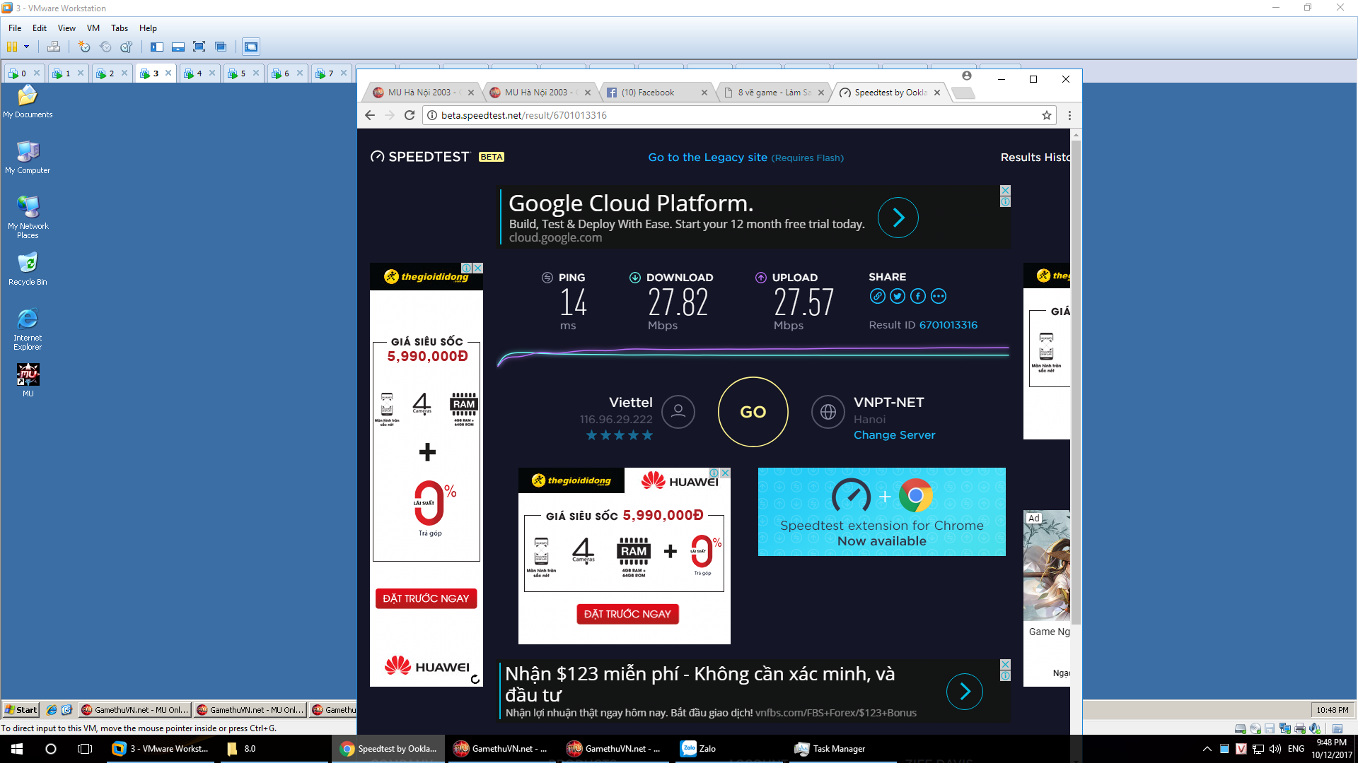The height and width of the screenshot is (763, 1358).
Task: Share result via Facebook icon
Action: pos(918,297)
